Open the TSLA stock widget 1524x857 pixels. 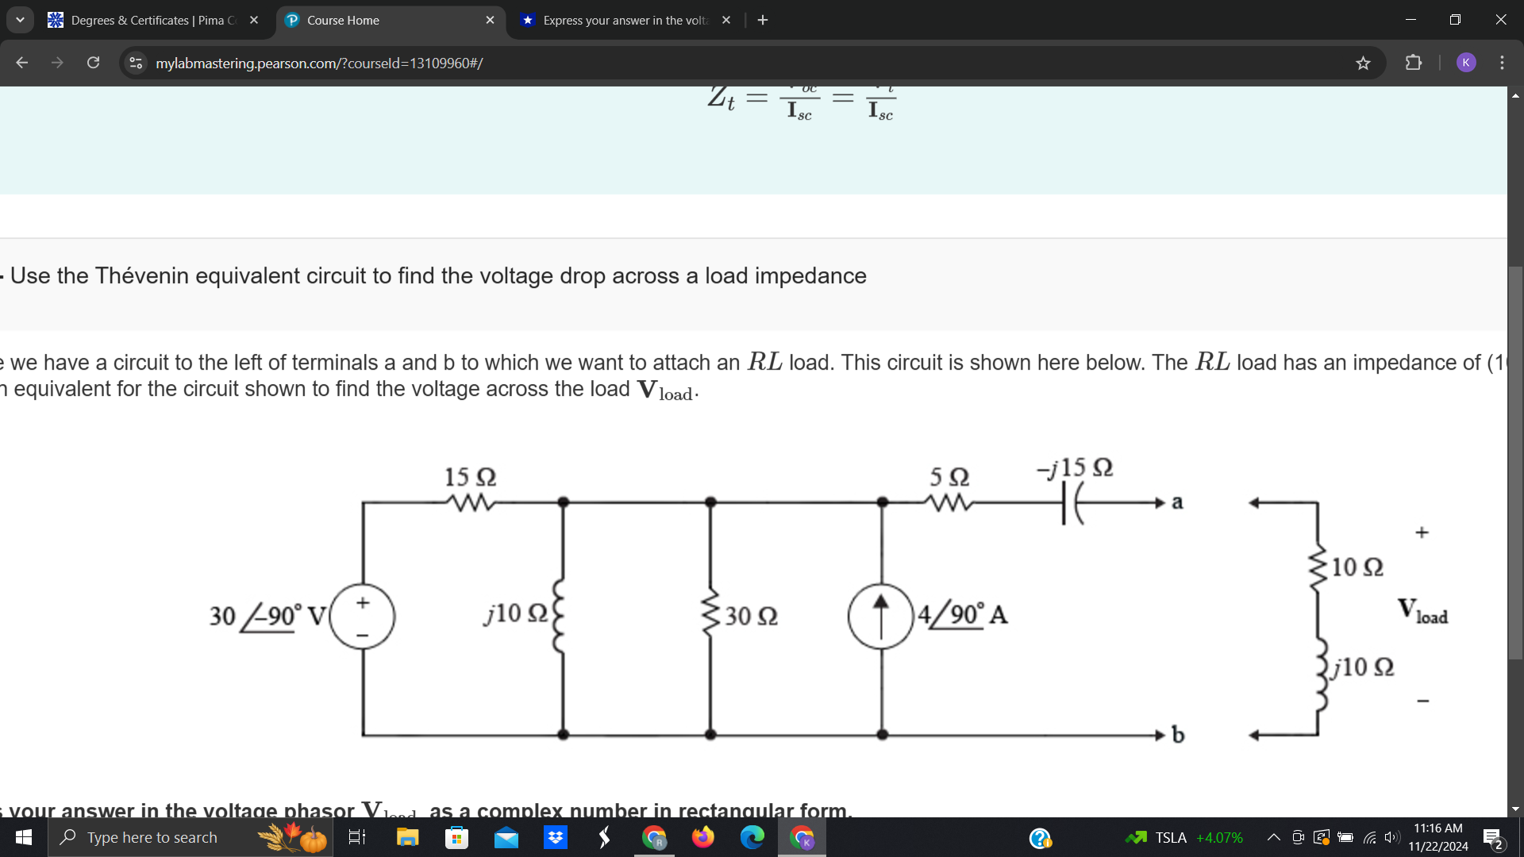pos(1184,837)
